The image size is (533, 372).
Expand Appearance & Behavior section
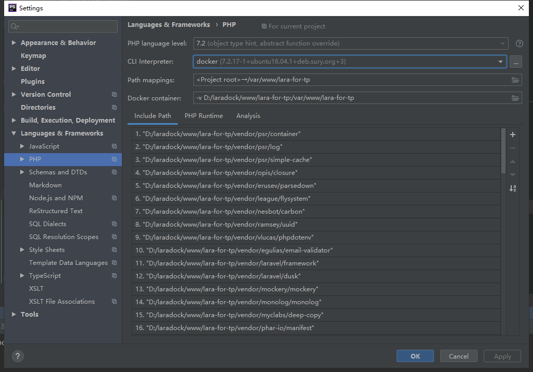(14, 42)
